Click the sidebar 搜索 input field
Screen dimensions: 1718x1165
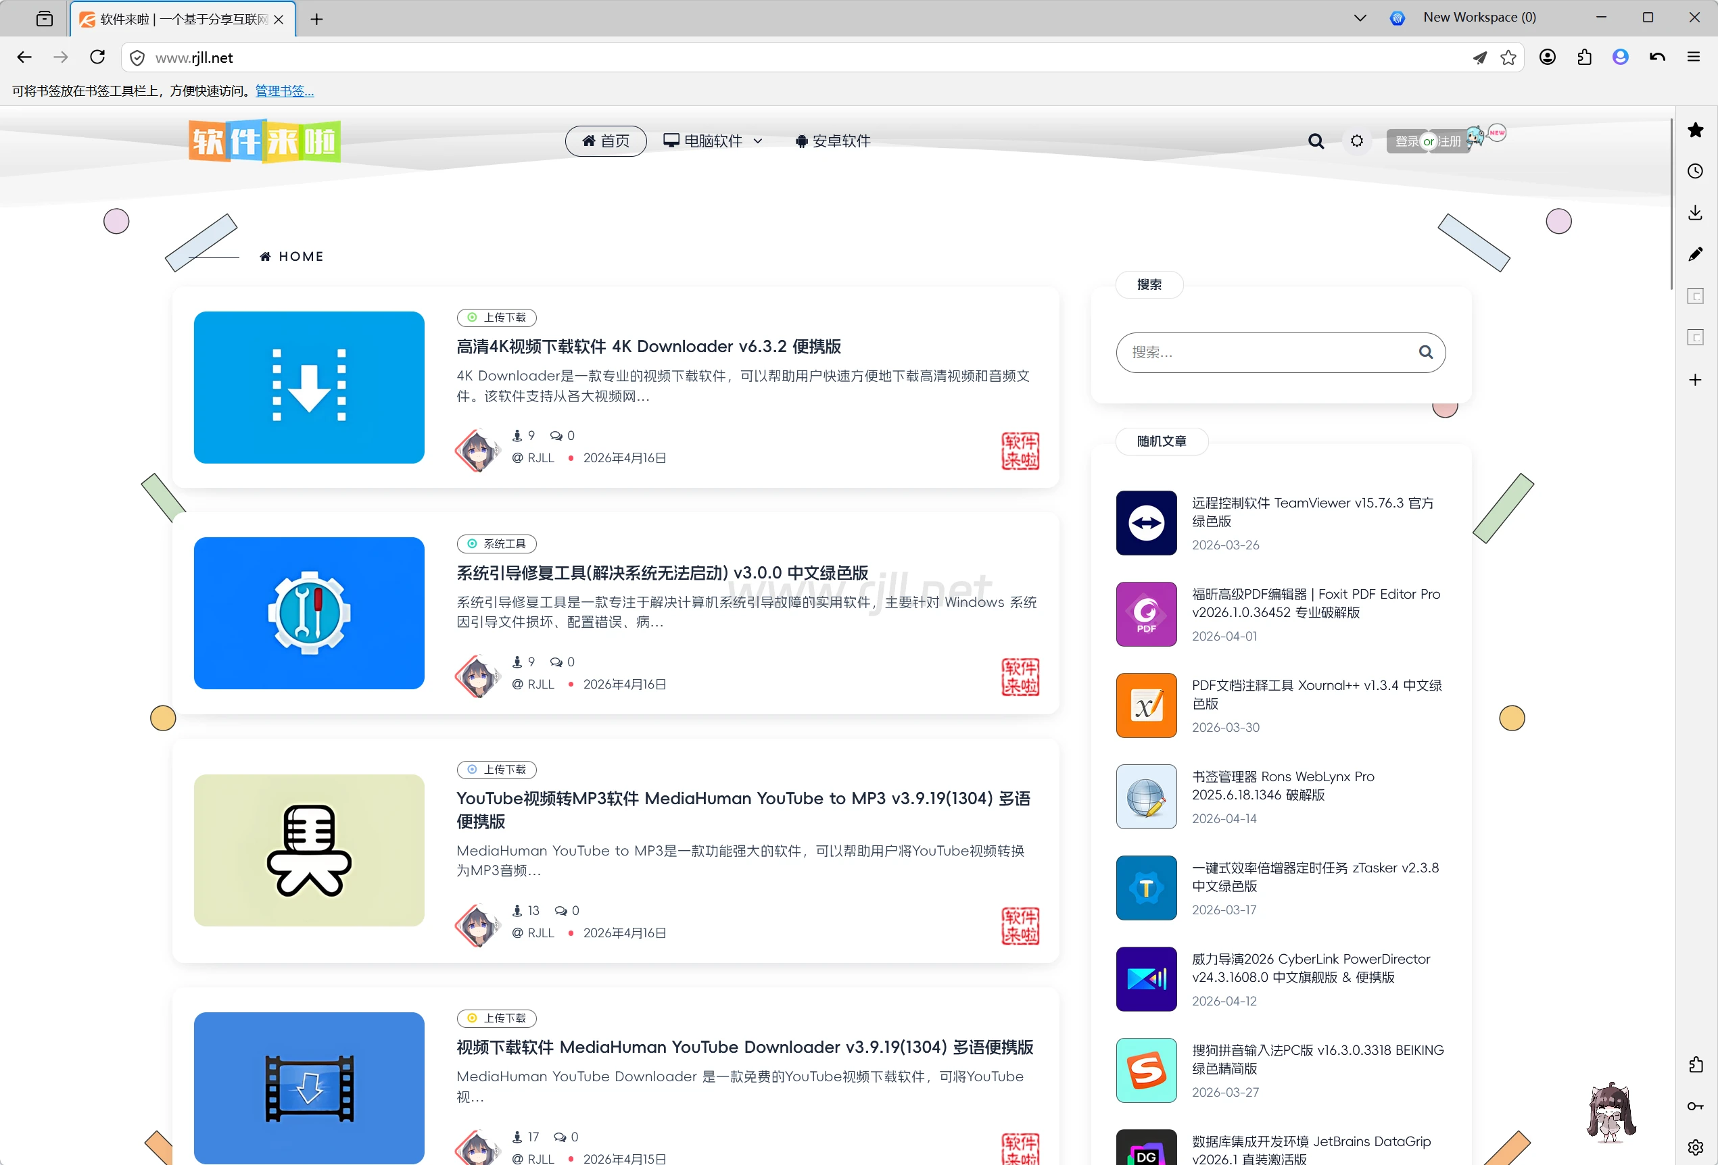pos(1264,352)
